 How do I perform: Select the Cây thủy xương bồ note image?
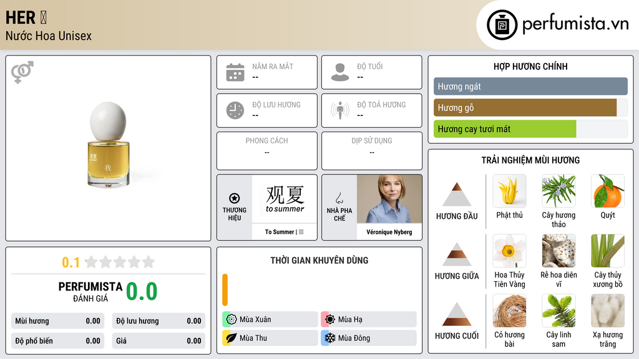[608, 251]
